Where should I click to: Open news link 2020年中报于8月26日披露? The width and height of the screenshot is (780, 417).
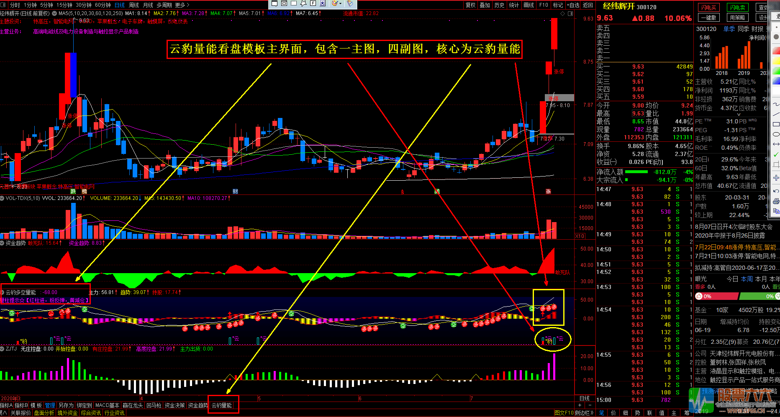tap(730, 235)
